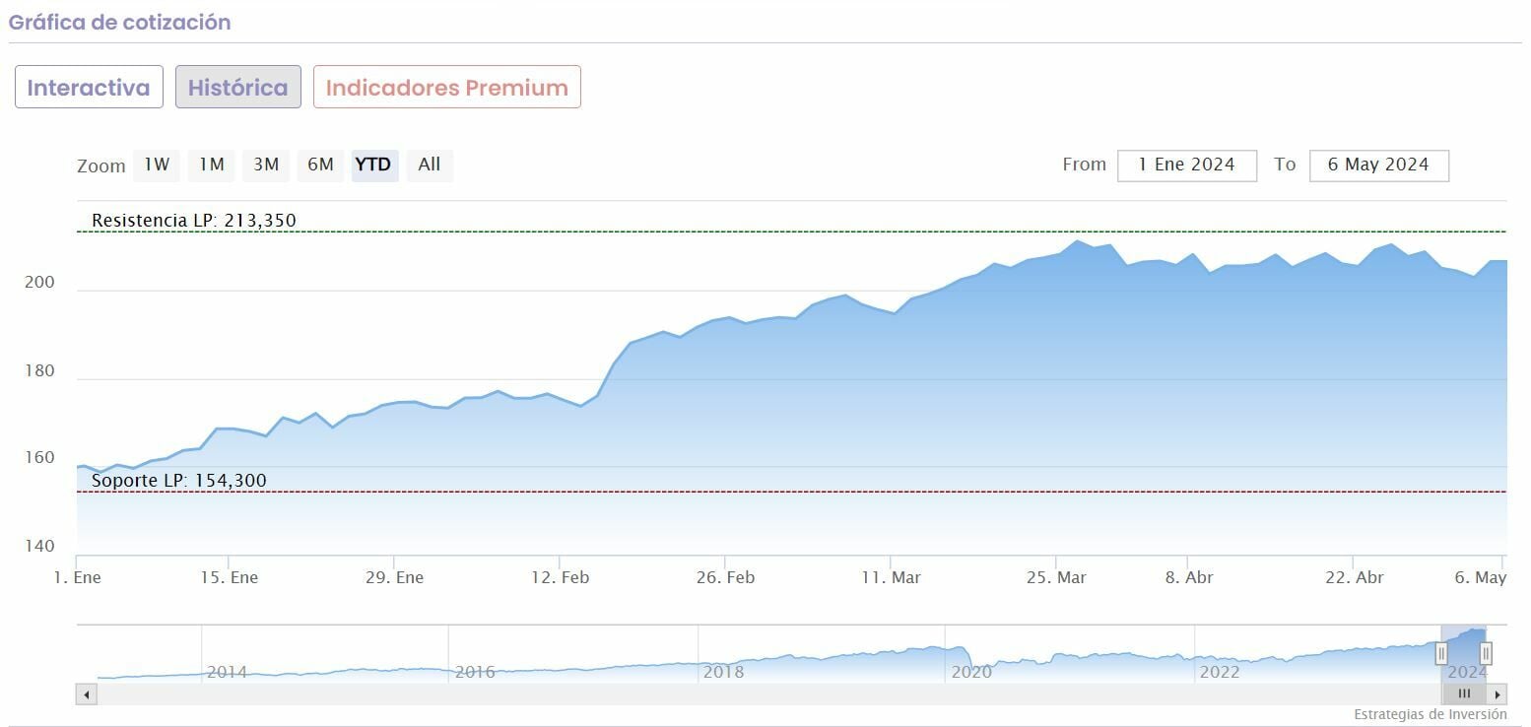Open the Indicadores Premium tab
The height and width of the screenshot is (727, 1531).
(x=447, y=88)
